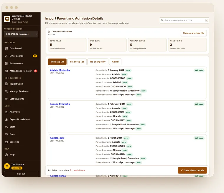
Task: Click home address 10 Sample Road, Greenview
Action: 124,91
